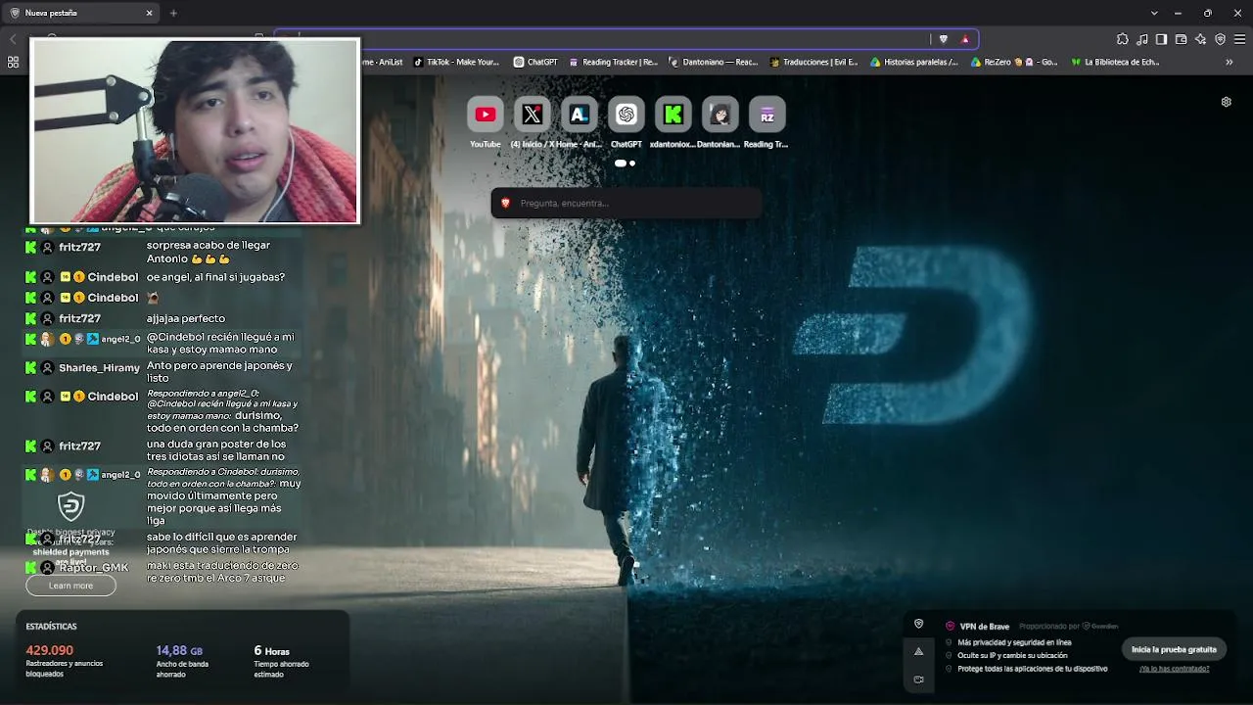The height and width of the screenshot is (705, 1253).
Task: Click the Brave Rewards triangle icon
Action: point(965,39)
